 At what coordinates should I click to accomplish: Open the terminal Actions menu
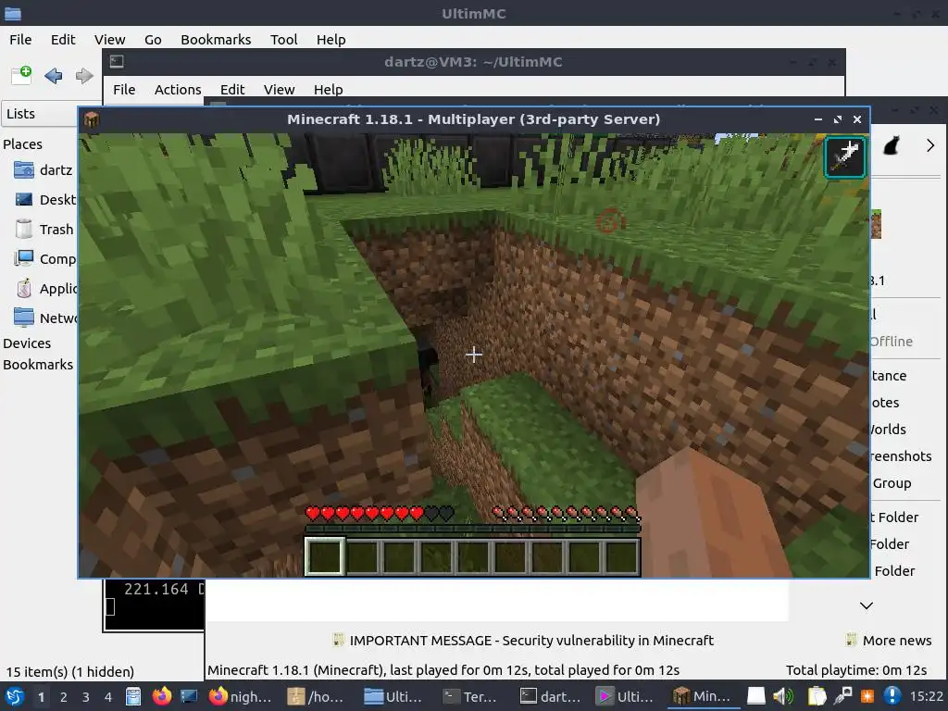tap(178, 90)
